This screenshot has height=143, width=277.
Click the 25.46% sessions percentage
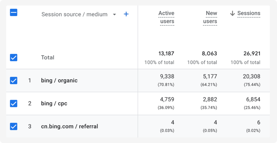point(252,108)
